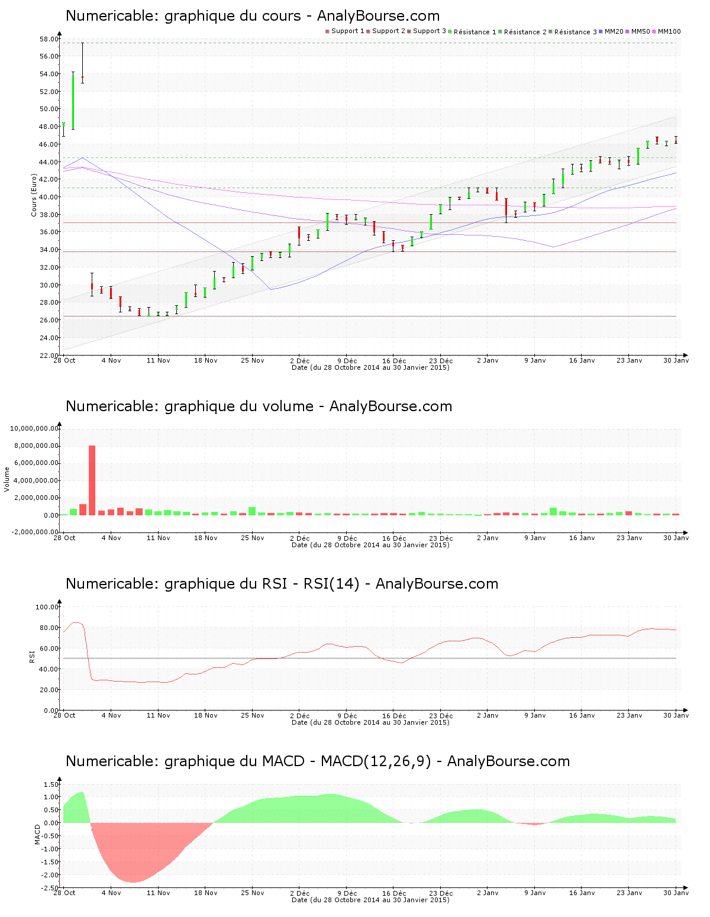Click title 'Numericable: graphique du RSI - RSI(14)'
The width and height of the screenshot is (710, 917).
pyautogui.click(x=213, y=584)
